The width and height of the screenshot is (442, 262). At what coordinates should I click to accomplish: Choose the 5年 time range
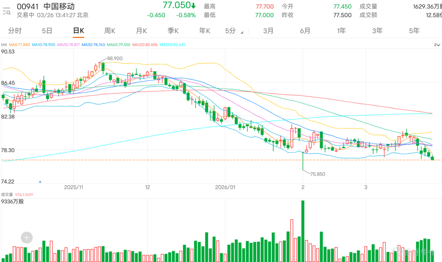tap(414, 31)
